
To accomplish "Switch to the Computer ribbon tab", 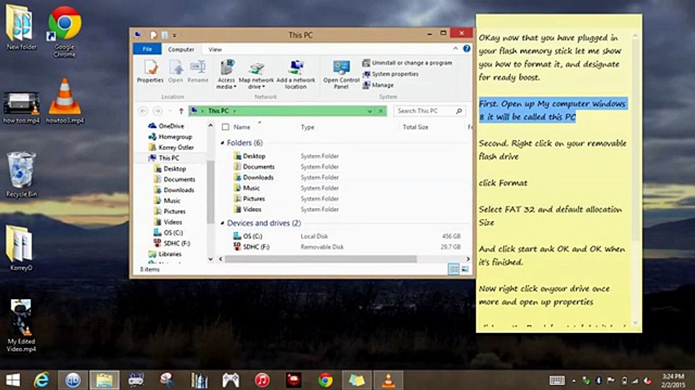I will pyautogui.click(x=181, y=49).
